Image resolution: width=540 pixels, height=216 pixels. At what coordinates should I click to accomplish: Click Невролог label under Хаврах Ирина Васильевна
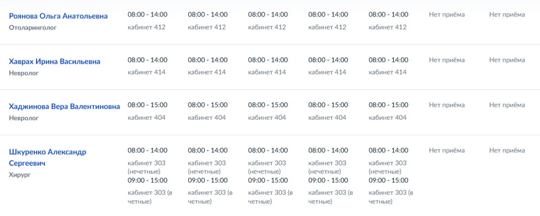click(23, 73)
